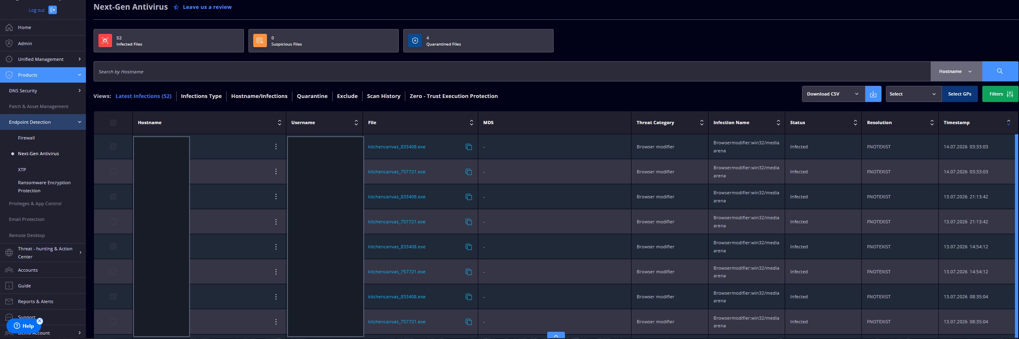Expand Threat-hunting & Action Center
The height and width of the screenshot is (339, 1019).
coord(80,253)
